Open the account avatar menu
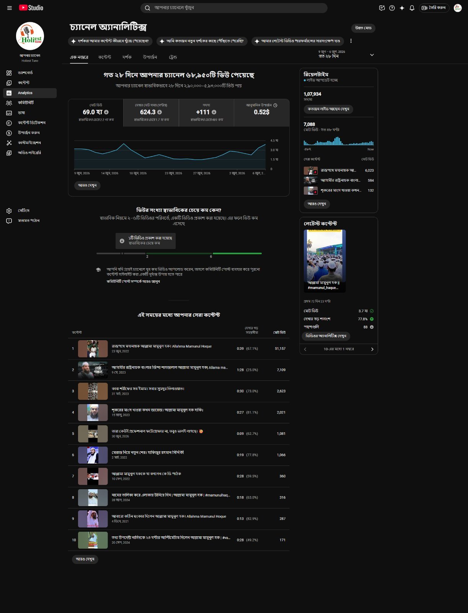This screenshot has height=613, width=468. tap(458, 8)
